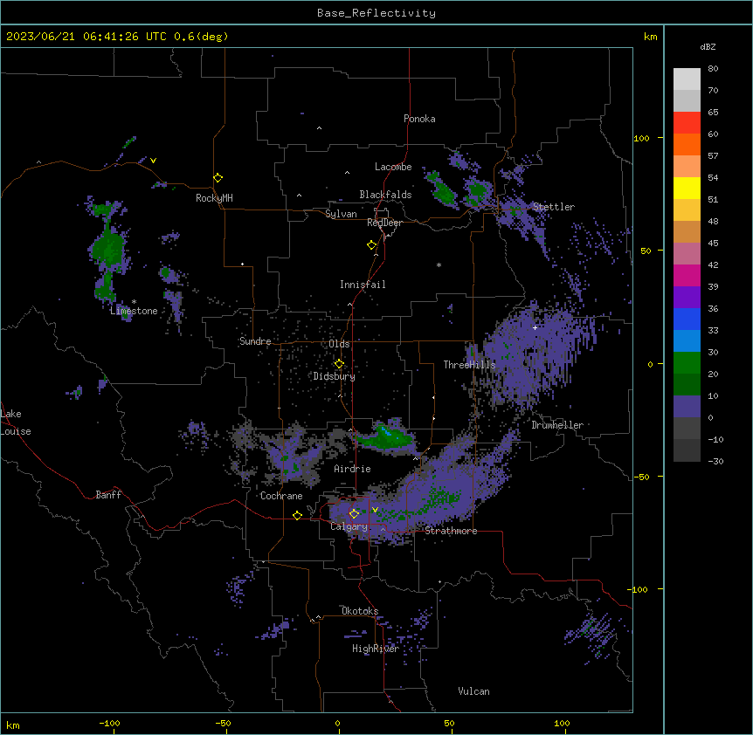Click the yellow diamond marker above RockyMH
Image resolution: width=753 pixels, height=735 pixels.
pos(218,177)
